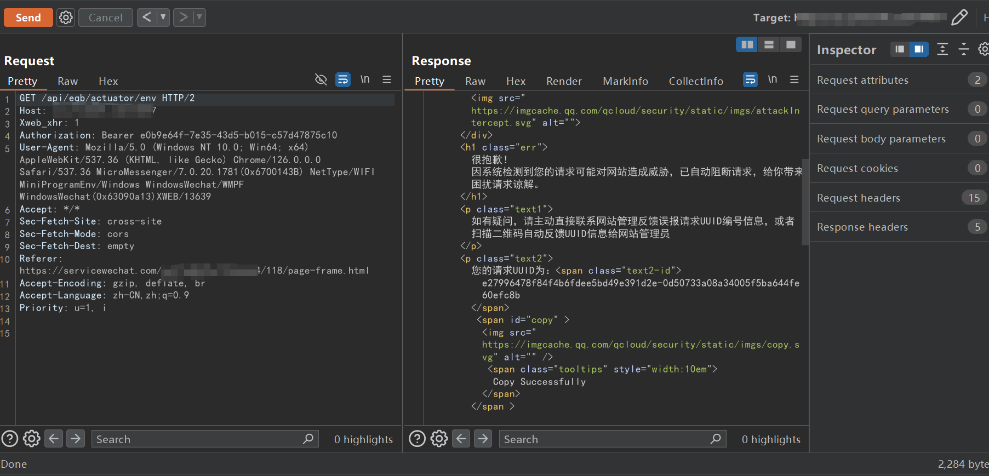Select combined tabbed layout view
The height and width of the screenshot is (476, 989).
coord(791,45)
